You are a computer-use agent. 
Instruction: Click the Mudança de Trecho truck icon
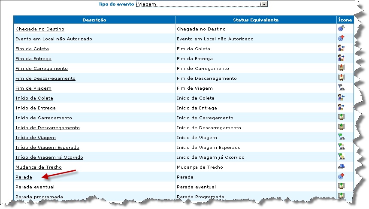click(x=341, y=167)
